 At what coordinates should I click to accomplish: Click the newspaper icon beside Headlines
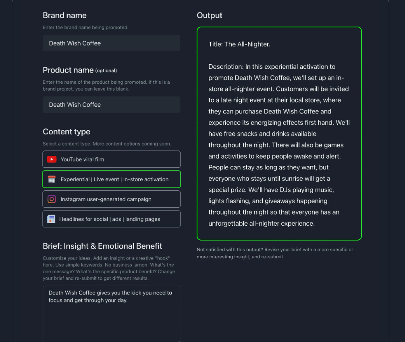click(51, 219)
